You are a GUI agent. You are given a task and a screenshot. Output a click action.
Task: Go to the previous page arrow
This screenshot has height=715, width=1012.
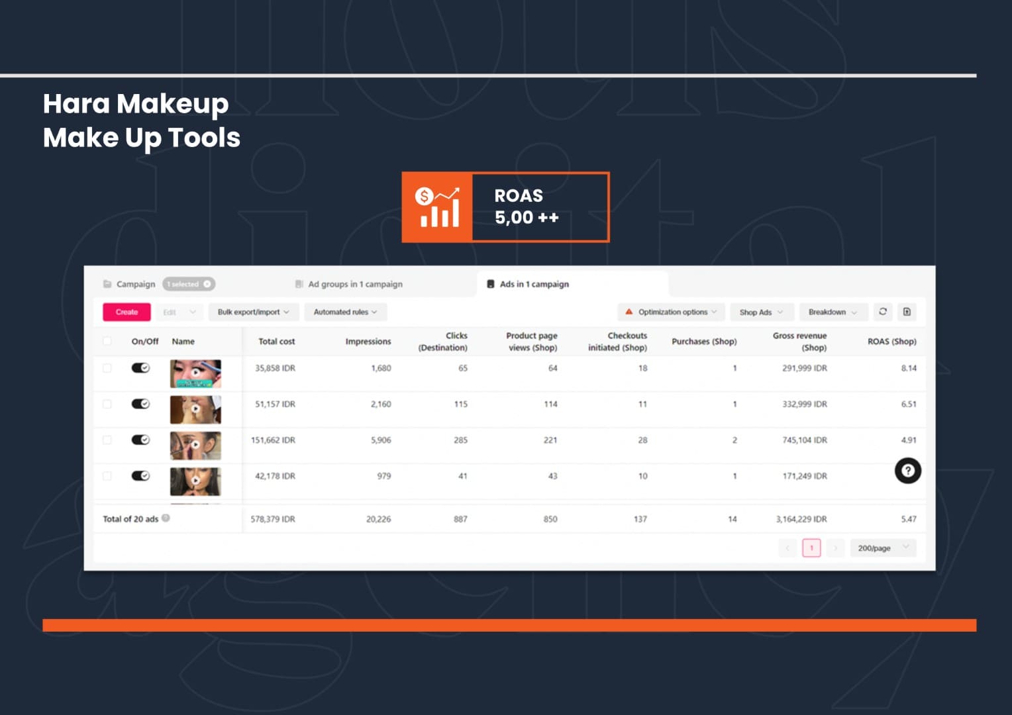[787, 548]
